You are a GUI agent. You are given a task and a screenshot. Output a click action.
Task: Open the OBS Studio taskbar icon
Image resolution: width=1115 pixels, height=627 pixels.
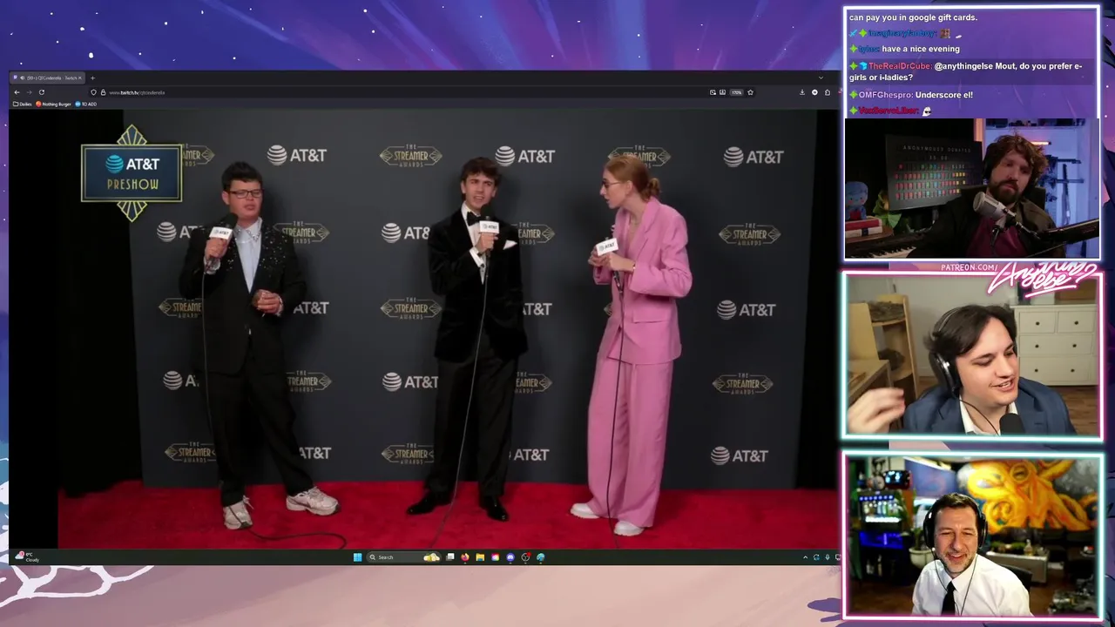coord(525,557)
